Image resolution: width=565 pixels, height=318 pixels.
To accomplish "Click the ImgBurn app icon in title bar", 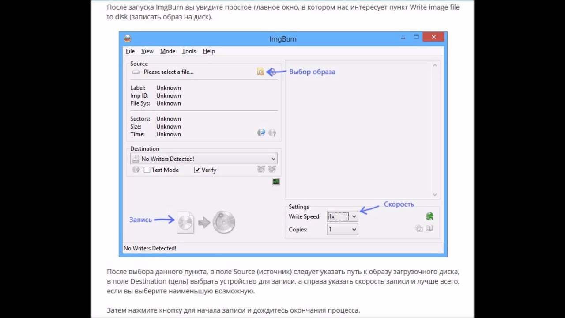I will pos(127,39).
